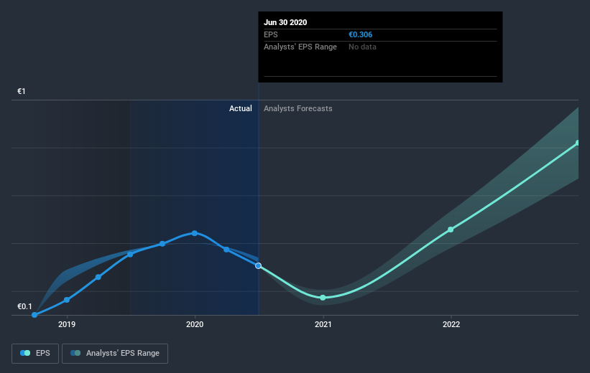The height and width of the screenshot is (373, 590).
Task: Click the 2019 x-axis label
Action: (67, 324)
